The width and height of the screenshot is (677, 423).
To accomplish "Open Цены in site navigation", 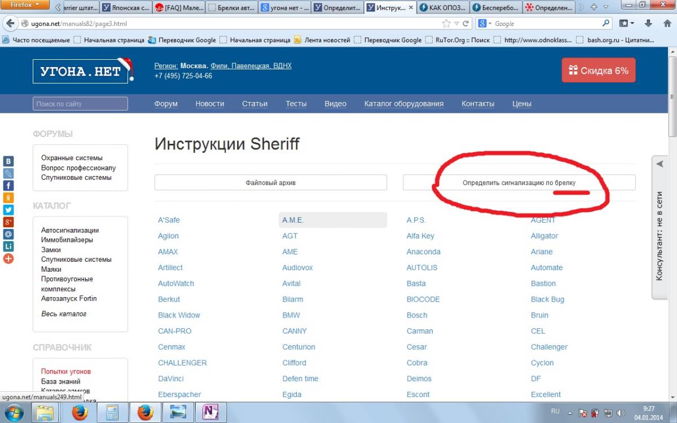I will coord(522,104).
